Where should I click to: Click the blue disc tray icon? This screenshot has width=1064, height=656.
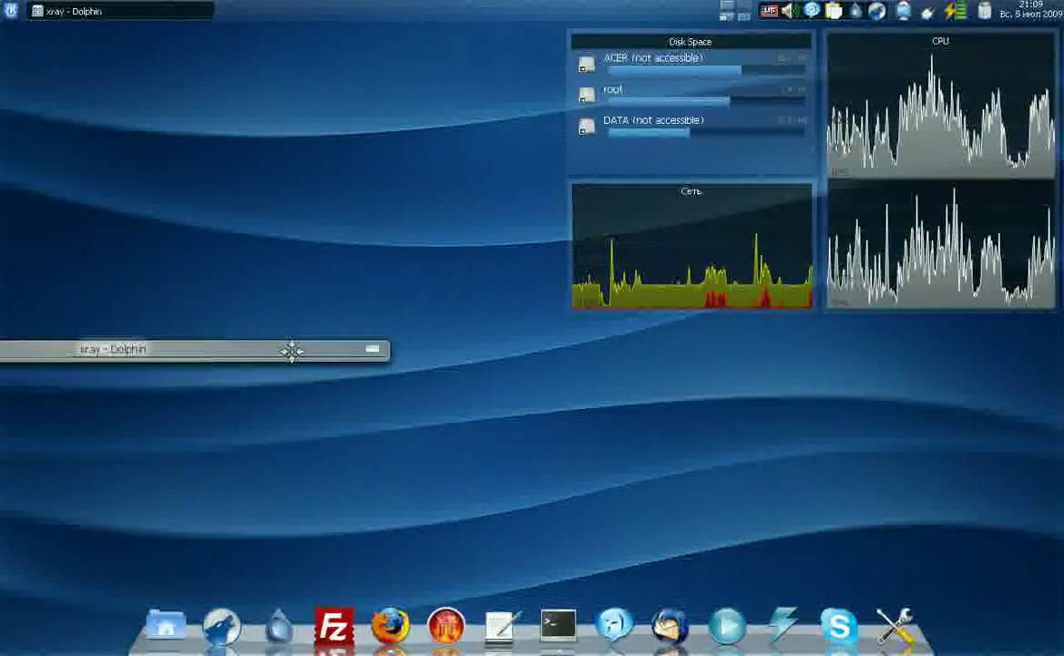(812, 10)
